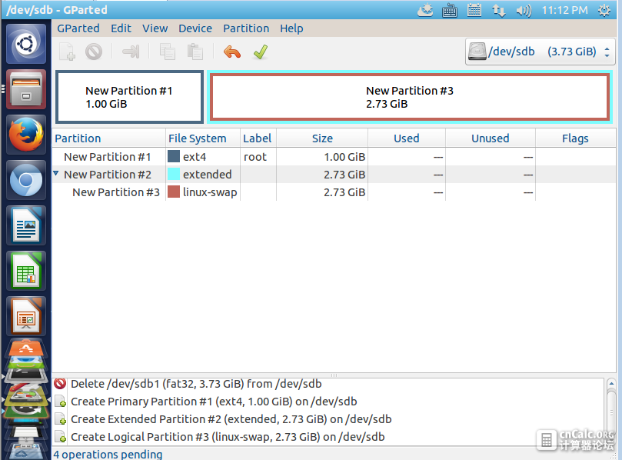Click the linux-swap color swatch
This screenshot has width=622, height=460.
[x=174, y=192]
